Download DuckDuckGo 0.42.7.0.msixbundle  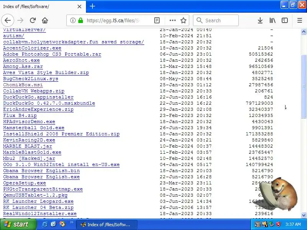(49, 103)
